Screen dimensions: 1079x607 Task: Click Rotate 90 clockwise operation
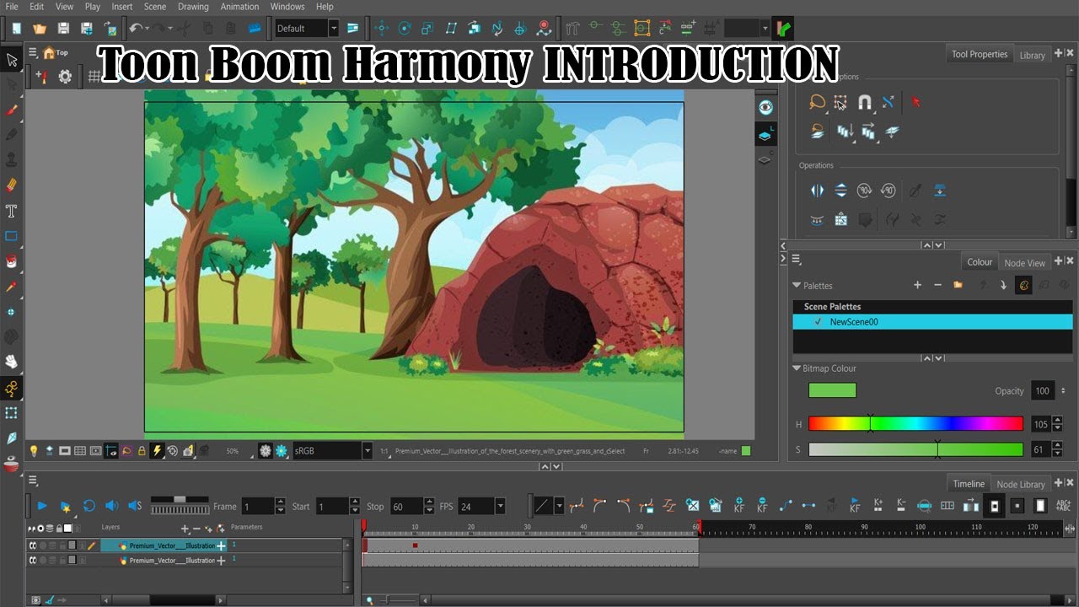pyautogui.click(x=864, y=191)
